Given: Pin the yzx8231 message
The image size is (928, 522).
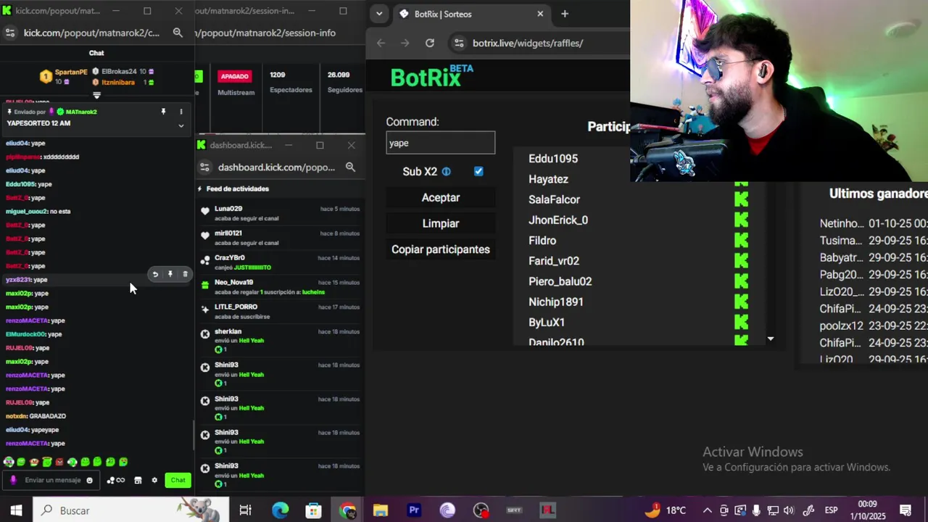Looking at the screenshot, I should click(170, 274).
